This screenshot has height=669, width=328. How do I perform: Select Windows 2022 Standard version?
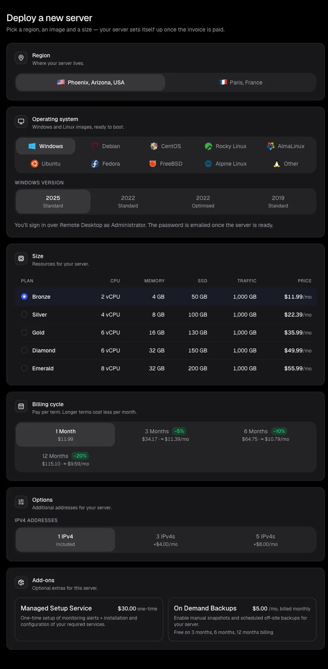pos(128,201)
